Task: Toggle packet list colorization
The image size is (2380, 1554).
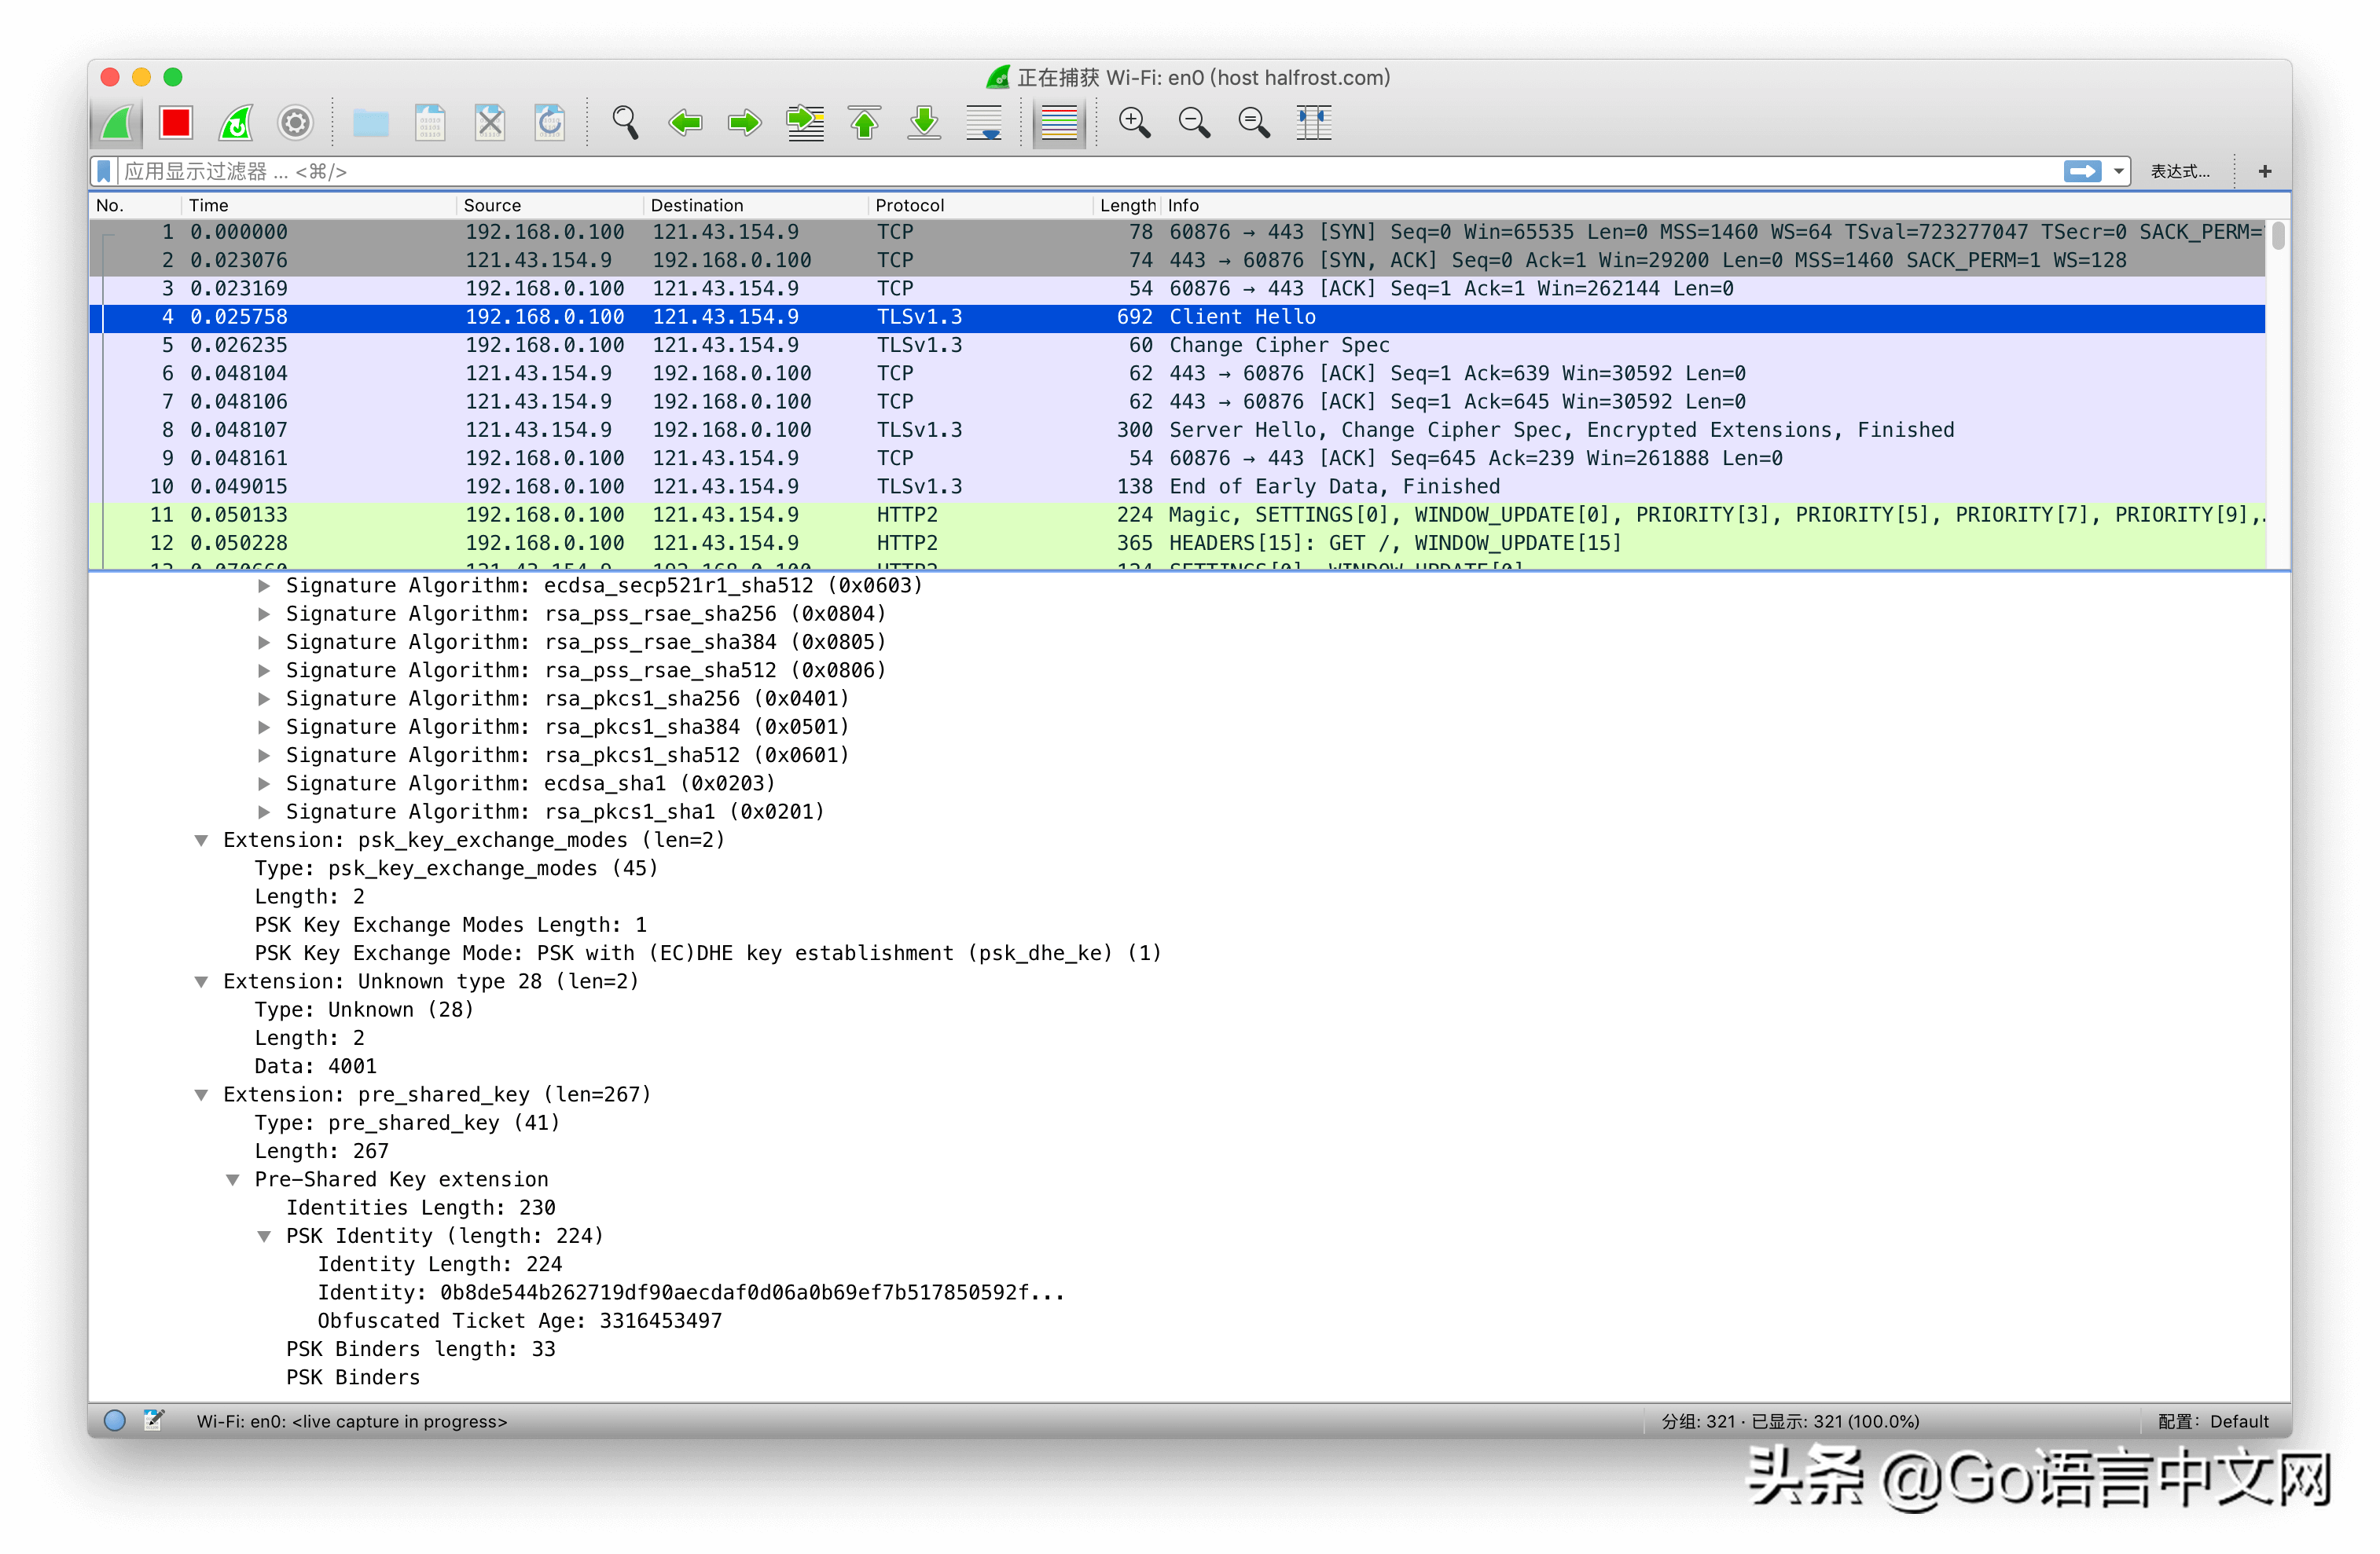Action: pyautogui.click(x=1059, y=123)
